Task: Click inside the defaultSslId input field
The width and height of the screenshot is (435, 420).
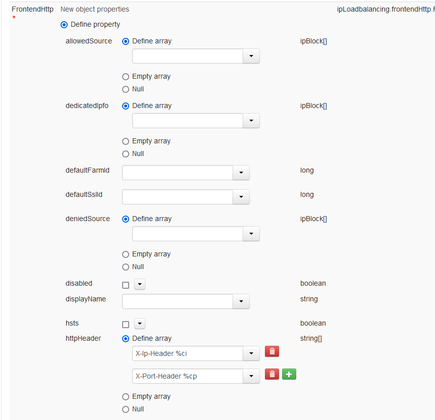Action: (177, 196)
